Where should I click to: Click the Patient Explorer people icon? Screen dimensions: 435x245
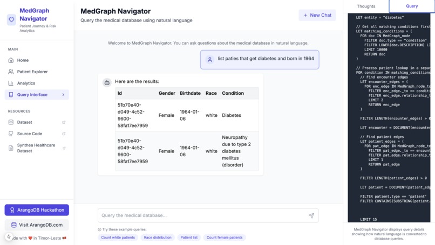click(11, 72)
